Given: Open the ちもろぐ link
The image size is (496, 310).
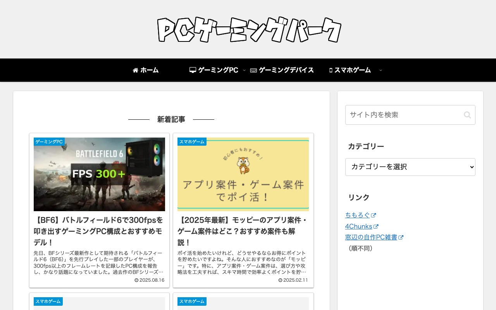Looking at the screenshot, I should (x=357, y=215).
